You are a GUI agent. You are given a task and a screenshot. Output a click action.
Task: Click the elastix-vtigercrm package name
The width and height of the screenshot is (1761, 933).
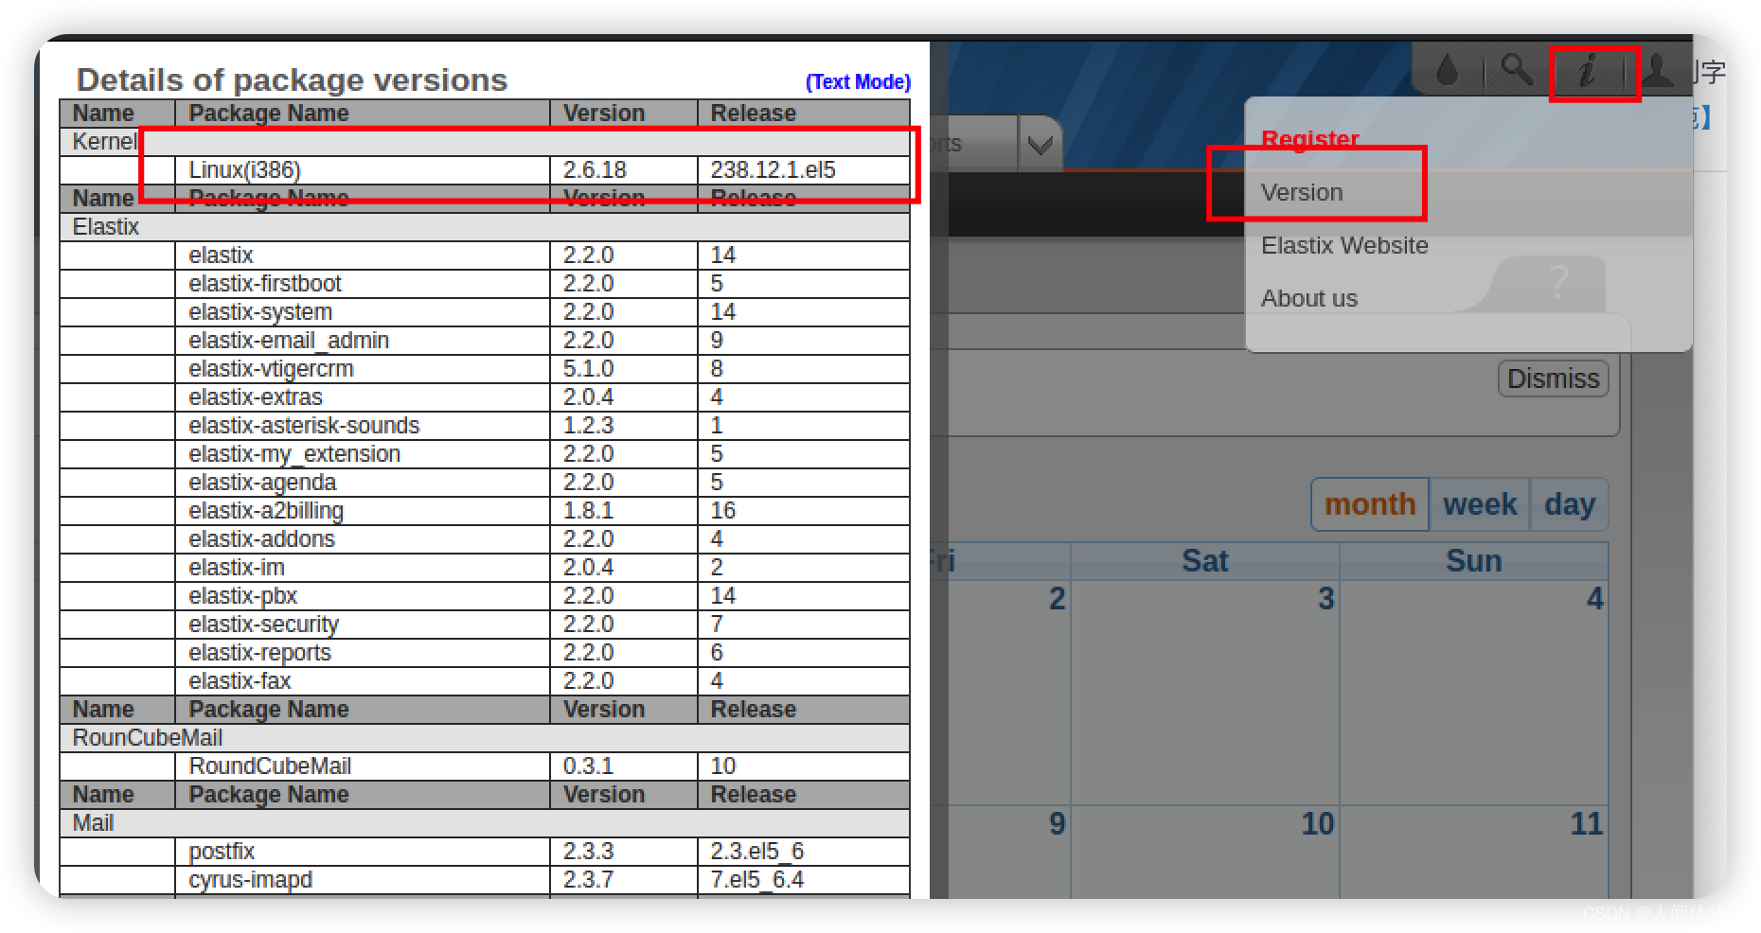[271, 369]
